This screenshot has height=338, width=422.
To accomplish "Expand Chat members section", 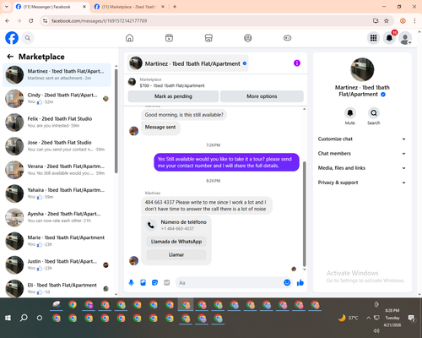I will 362,154.
